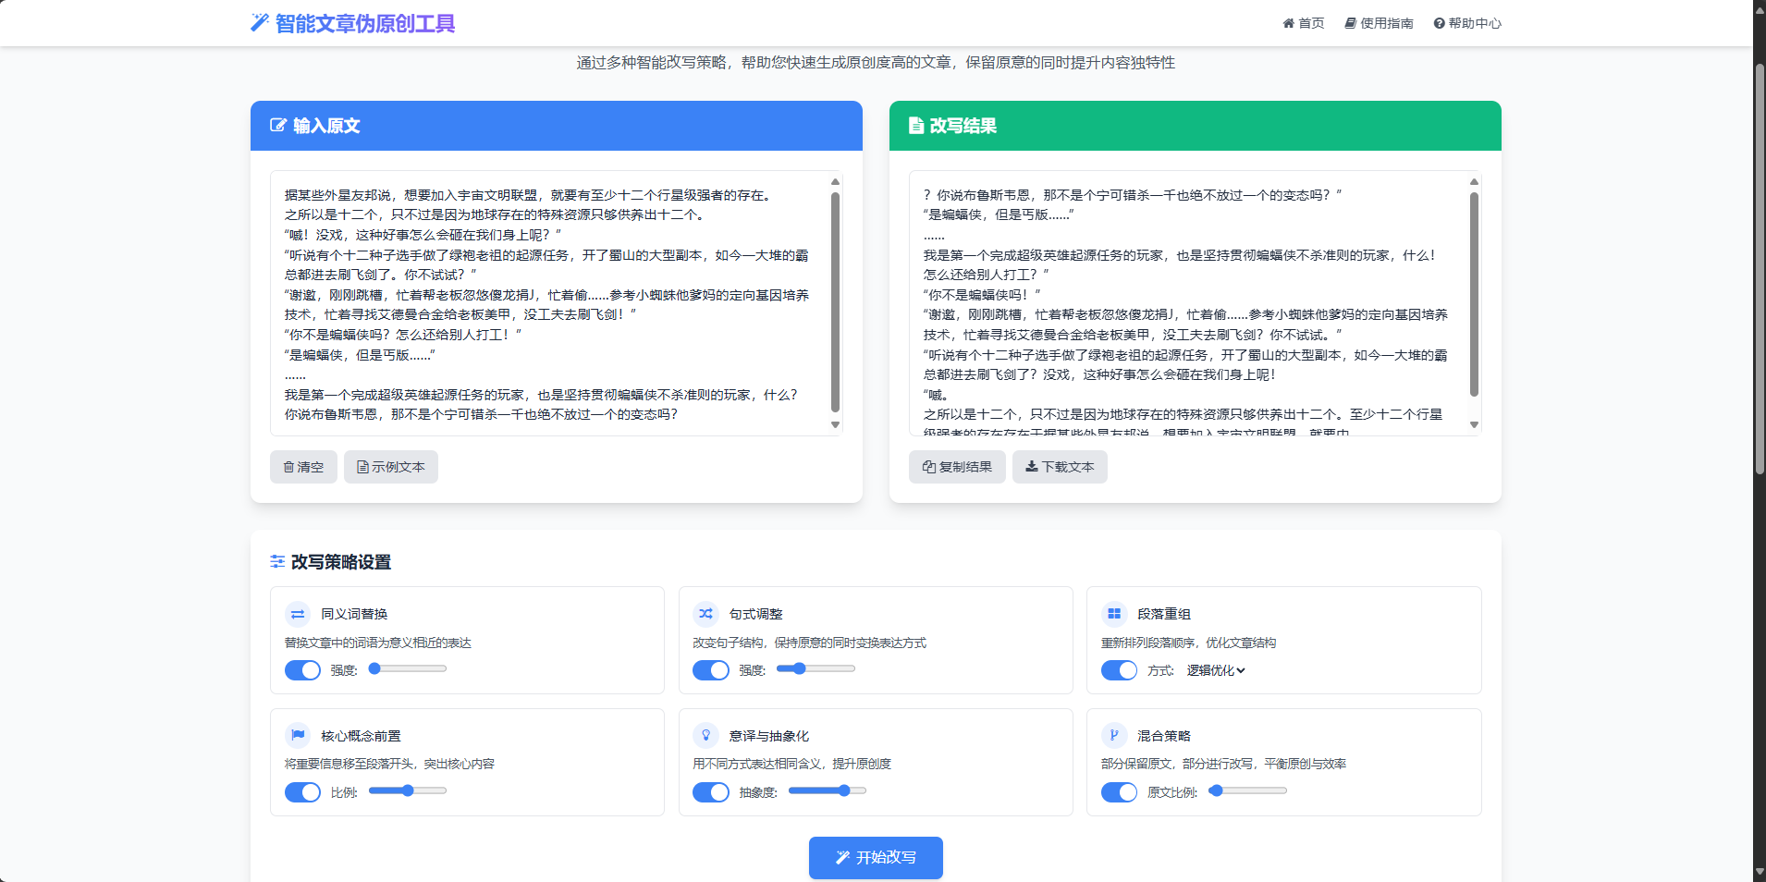Click the 复制结果 button
1766x882 pixels.
957,467
